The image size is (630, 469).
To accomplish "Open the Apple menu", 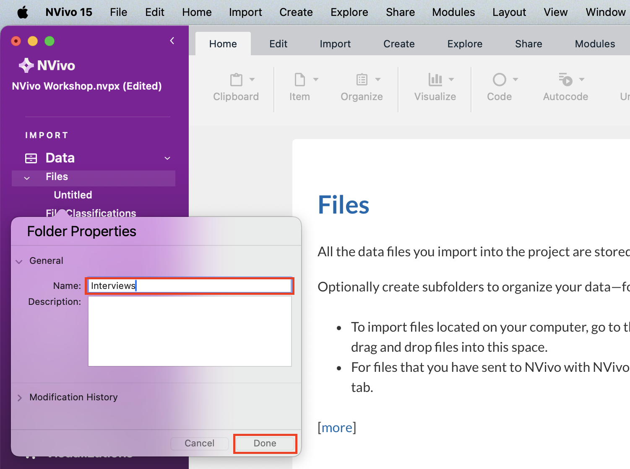I will tap(22, 12).
